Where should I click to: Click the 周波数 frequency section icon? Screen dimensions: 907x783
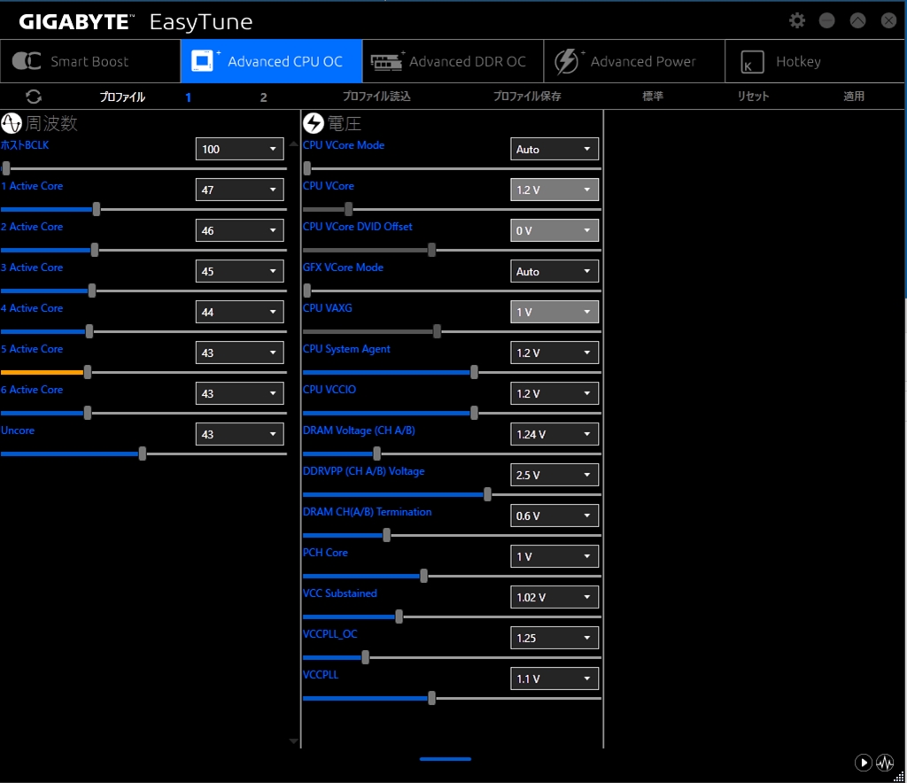[x=11, y=123]
